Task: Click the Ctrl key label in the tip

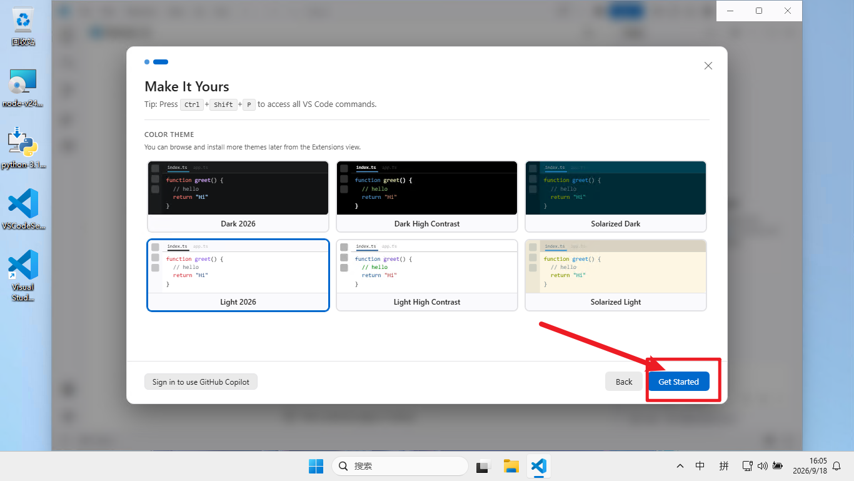Action: pos(192,104)
